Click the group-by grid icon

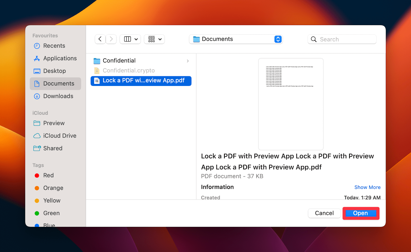coord(152,39)
